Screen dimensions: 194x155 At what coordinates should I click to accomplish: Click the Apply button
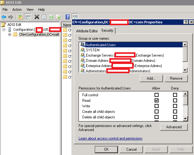(x=156, y=149)
